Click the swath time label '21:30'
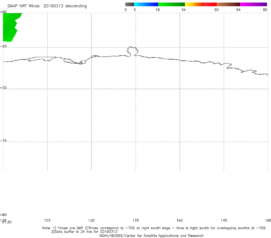 (7, 222)
